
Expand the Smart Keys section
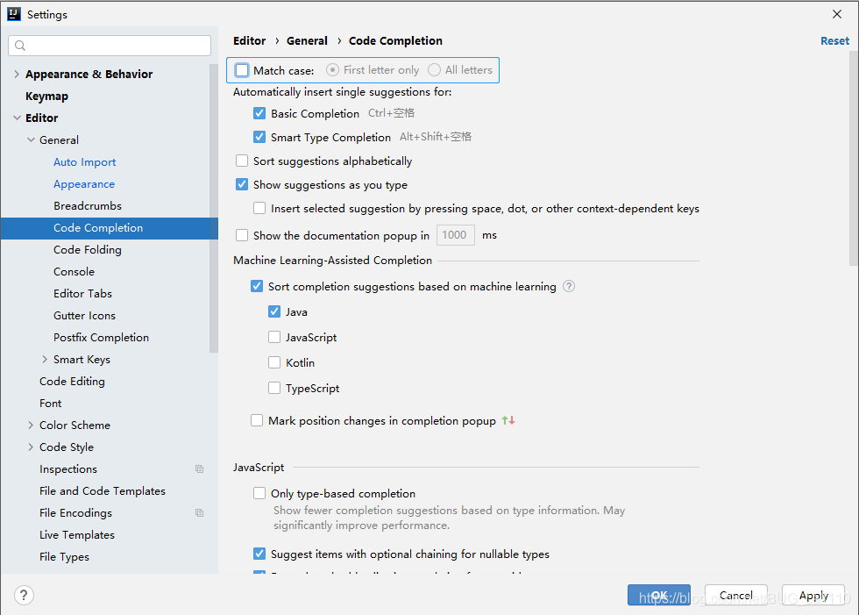click(46, 359)
